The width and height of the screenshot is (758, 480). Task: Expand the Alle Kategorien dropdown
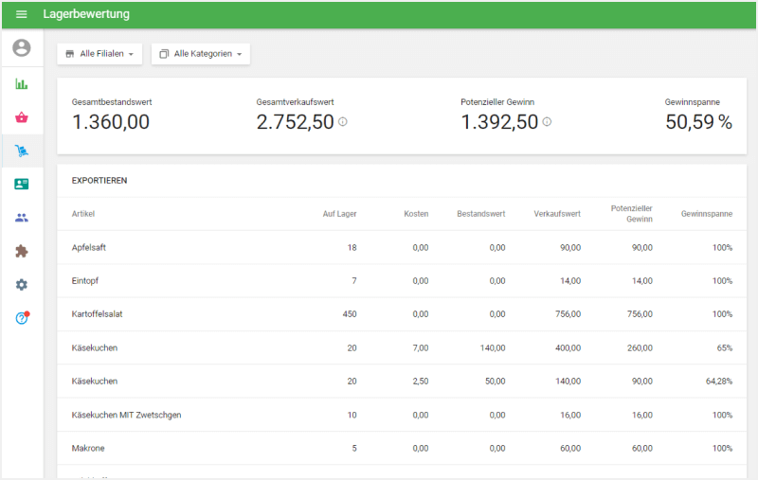tap(201, 54)
